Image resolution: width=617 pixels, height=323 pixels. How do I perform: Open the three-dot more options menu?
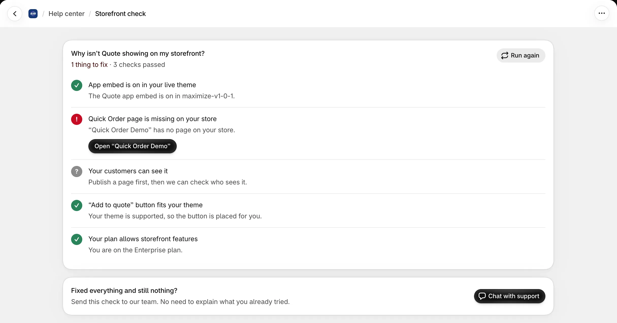(x=602, y=13)
